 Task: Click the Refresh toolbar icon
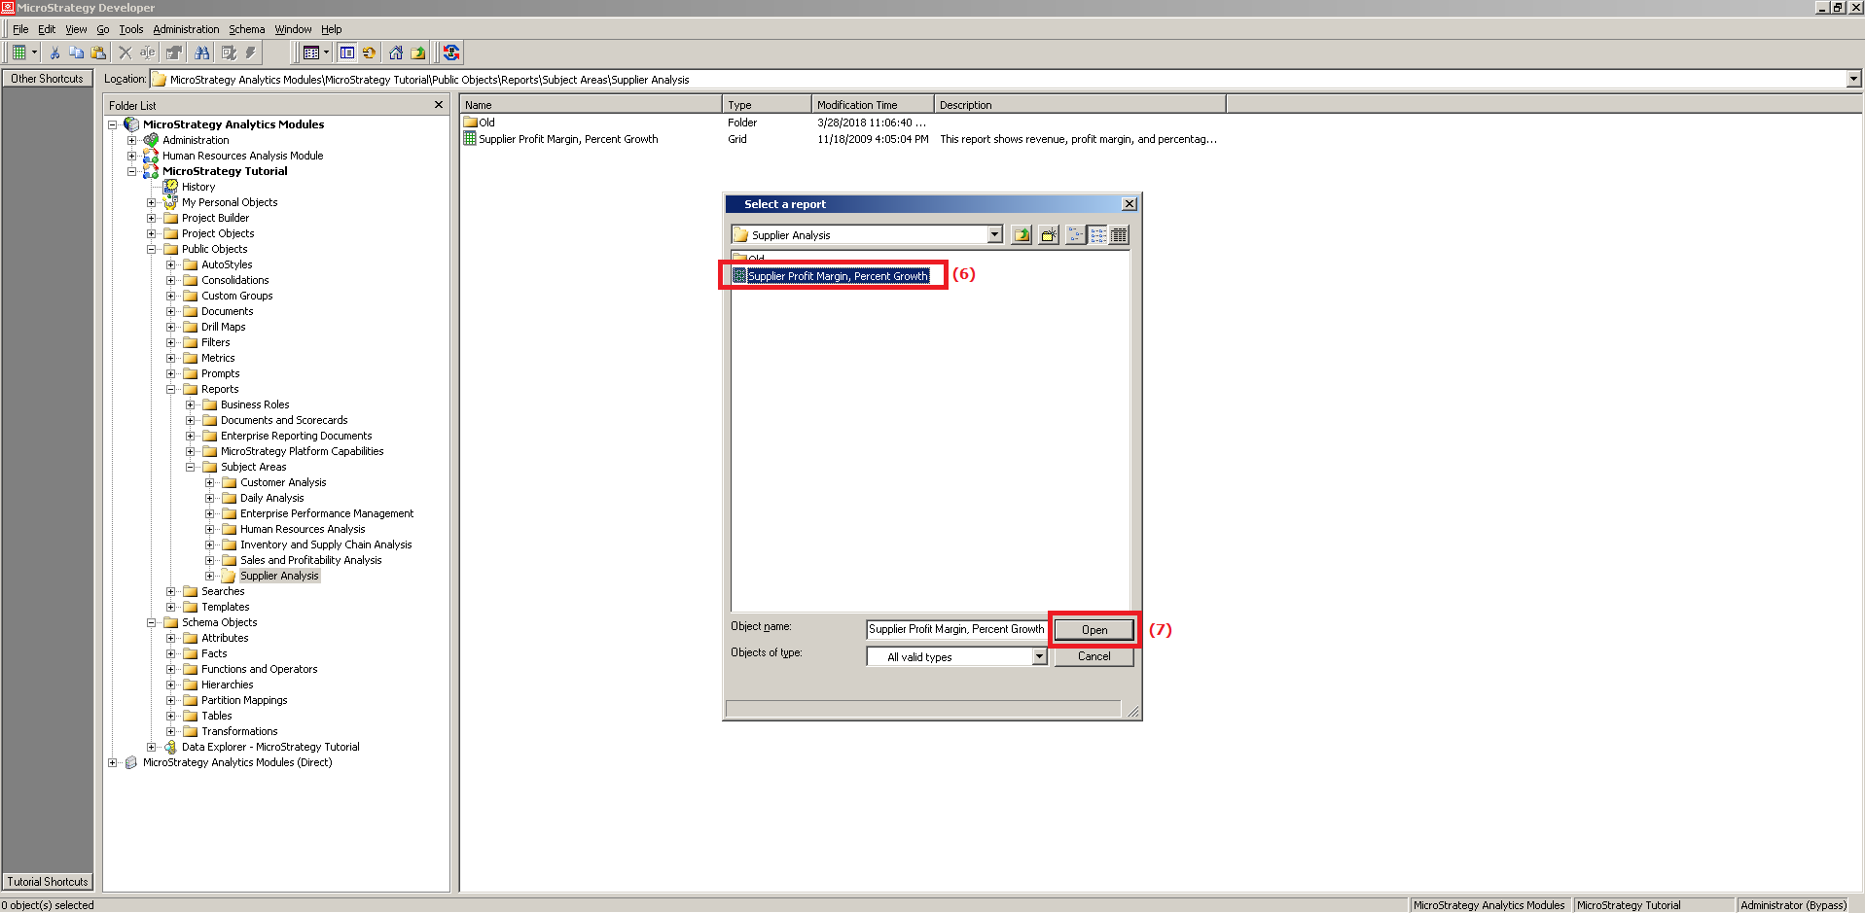(x=369, y=53)
